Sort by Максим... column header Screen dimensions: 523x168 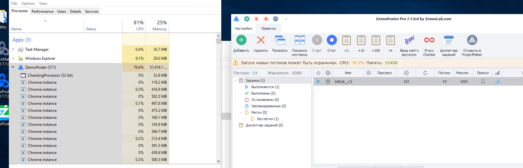pos(464,73)
